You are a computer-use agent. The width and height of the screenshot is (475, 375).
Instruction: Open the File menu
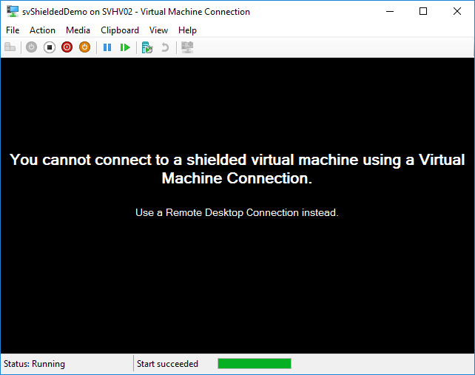(13, 30)
